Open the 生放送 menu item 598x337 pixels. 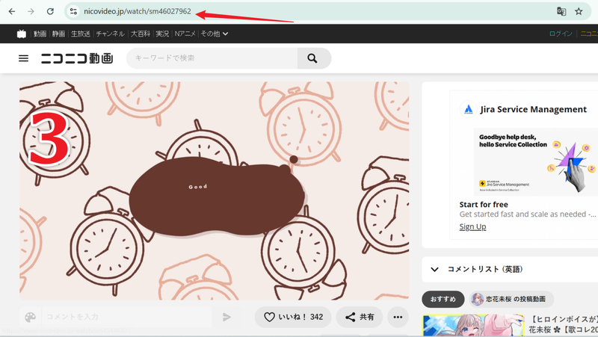(81, 34)
